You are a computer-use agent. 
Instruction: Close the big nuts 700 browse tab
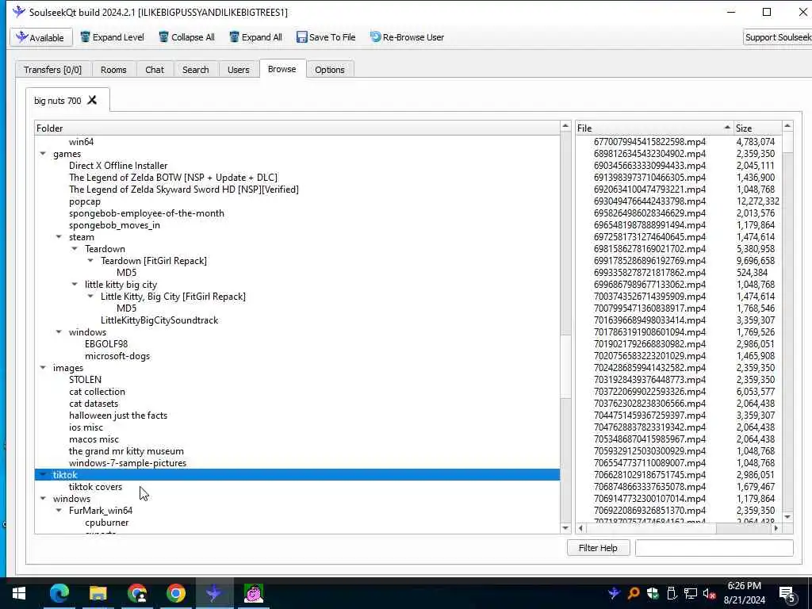click(92, 100)
